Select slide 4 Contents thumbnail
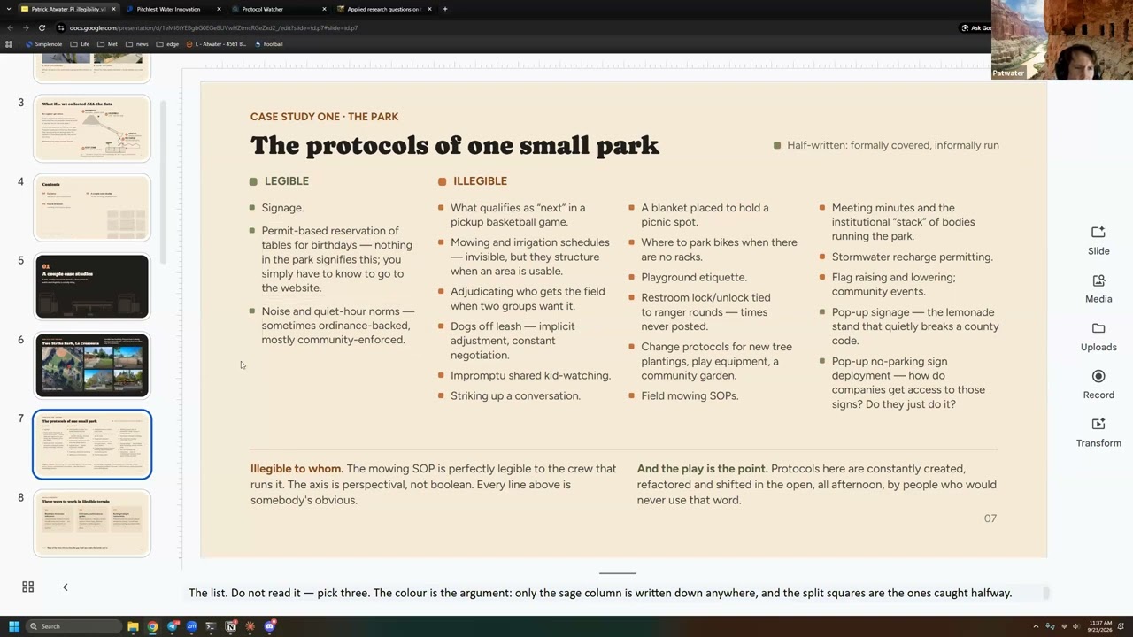The height and width of the screenshot is (637, 1133). pyautogui.click(x=92, y=207)
